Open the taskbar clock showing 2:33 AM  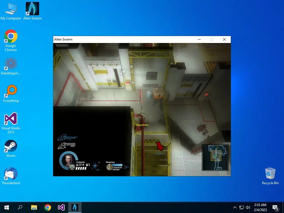[260, 207]
